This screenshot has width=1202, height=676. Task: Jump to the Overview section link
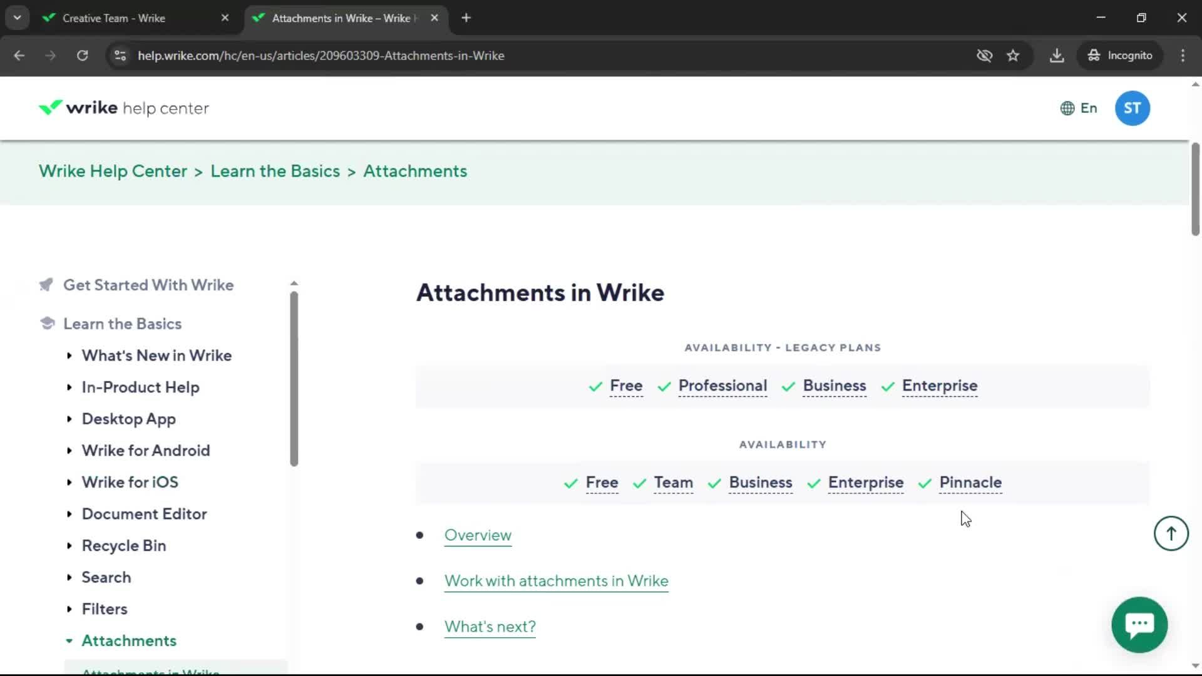pyautogui.click(x=478, y=536)
